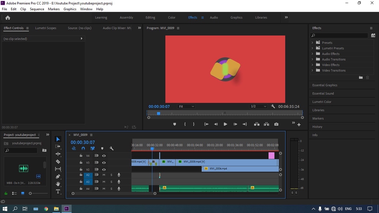Toggle V4 track output eye
This screenshot has width=379, height=213.
click(104, 156)
